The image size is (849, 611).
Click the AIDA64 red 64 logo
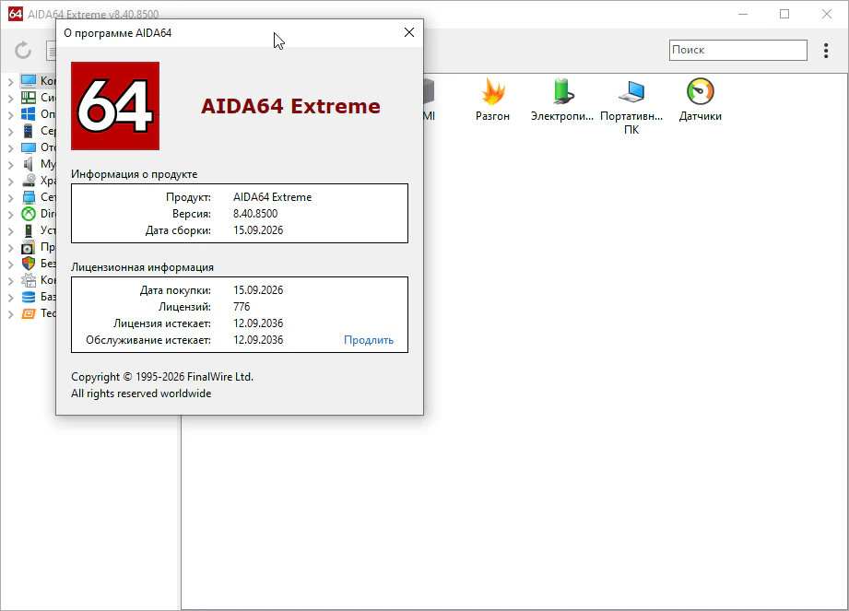click(x=115, y=106)
